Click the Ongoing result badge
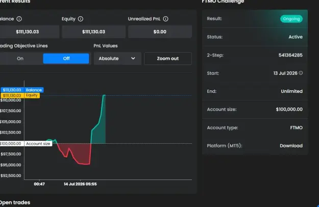The height and width of the screenshot is (207, 319). click(x=291, y=19)
